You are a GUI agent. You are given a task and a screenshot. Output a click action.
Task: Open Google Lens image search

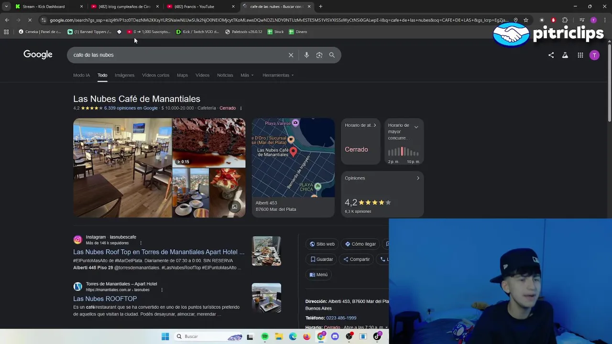[319, 55]
